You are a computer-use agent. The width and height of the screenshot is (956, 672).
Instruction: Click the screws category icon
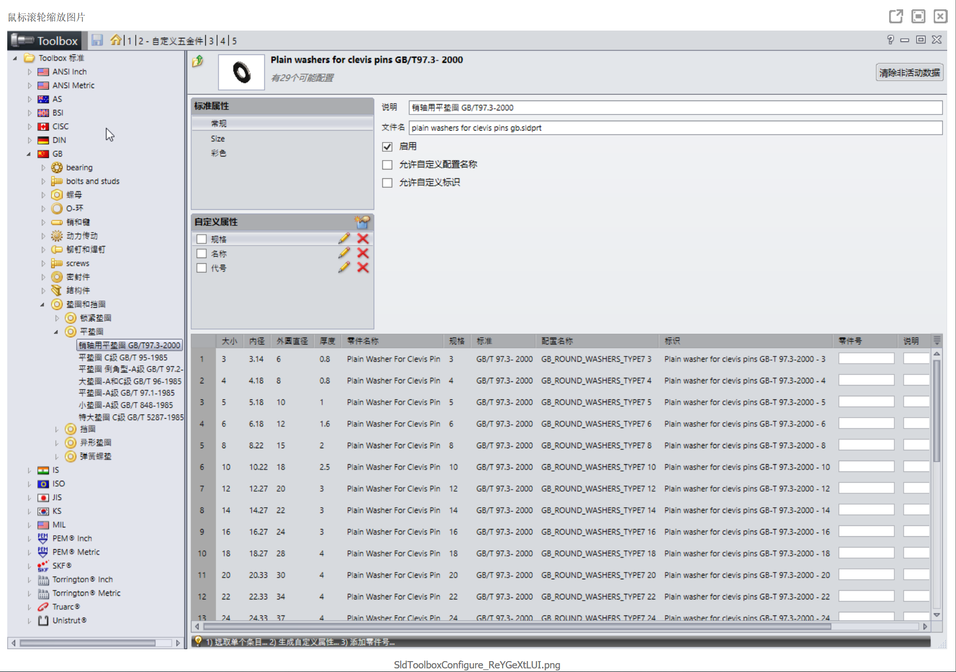coord(57,263)
